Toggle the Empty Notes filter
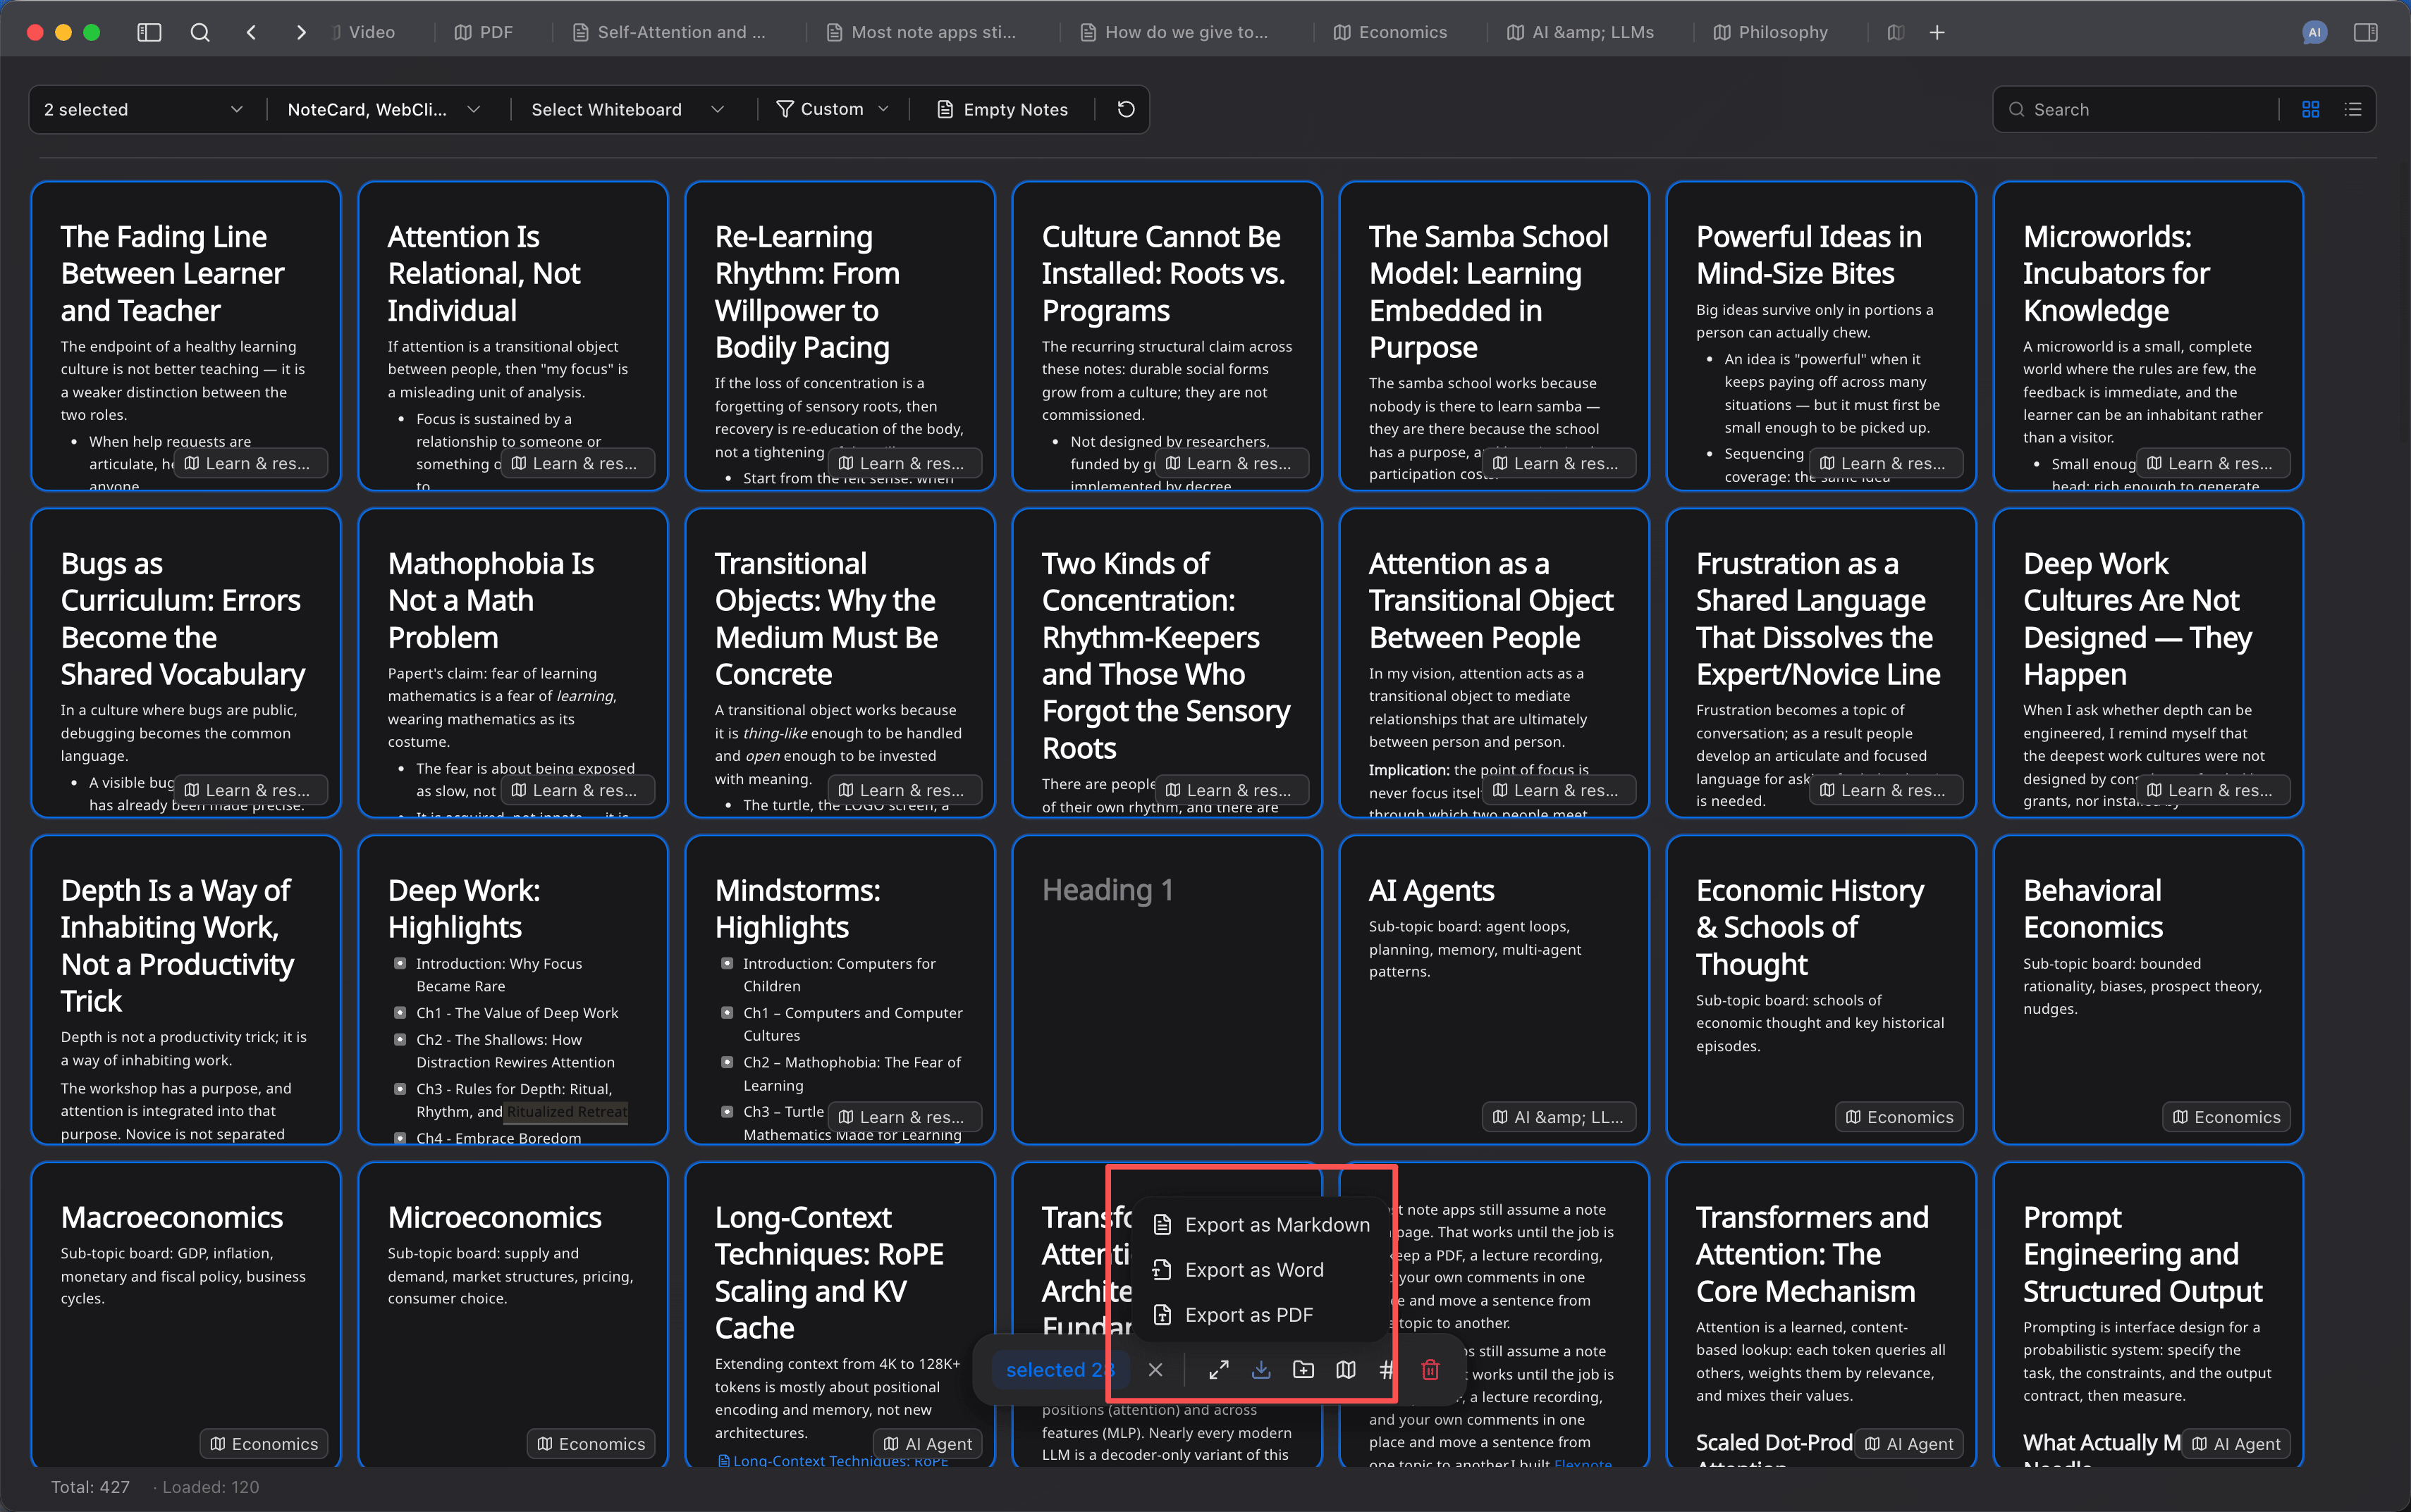The height and width of the screenshot is (1512, 2411). [x=1002, y=109]
